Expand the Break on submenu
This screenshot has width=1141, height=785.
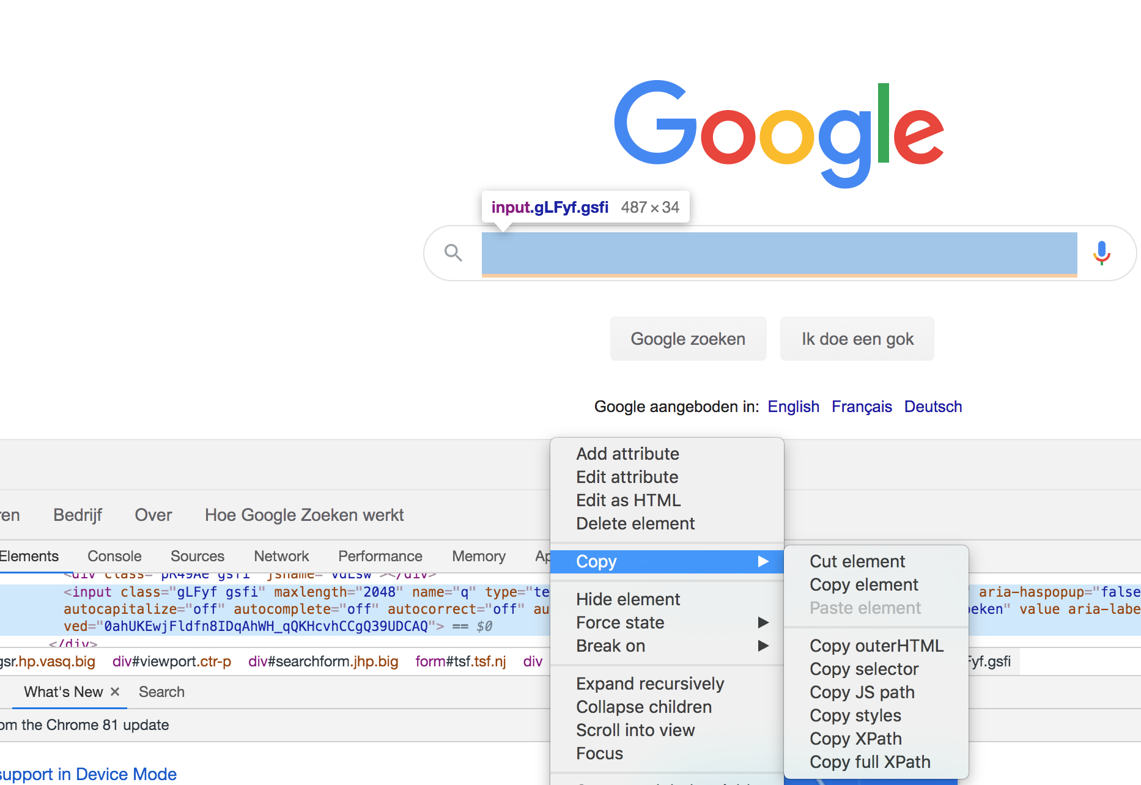pyautogui.click(x=667, y=646)
